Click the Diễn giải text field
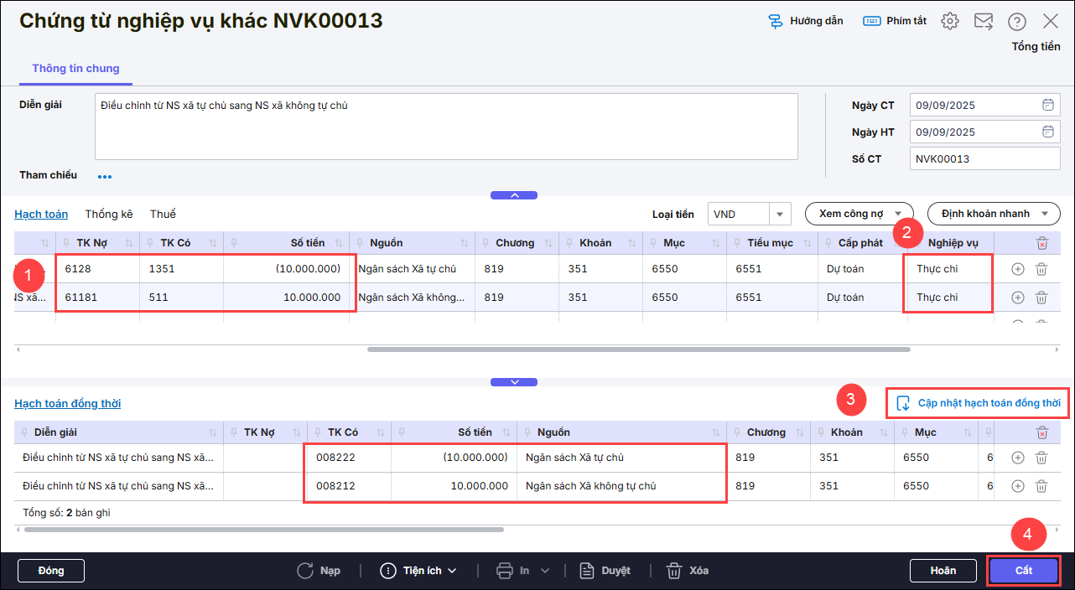 point(445,126)
